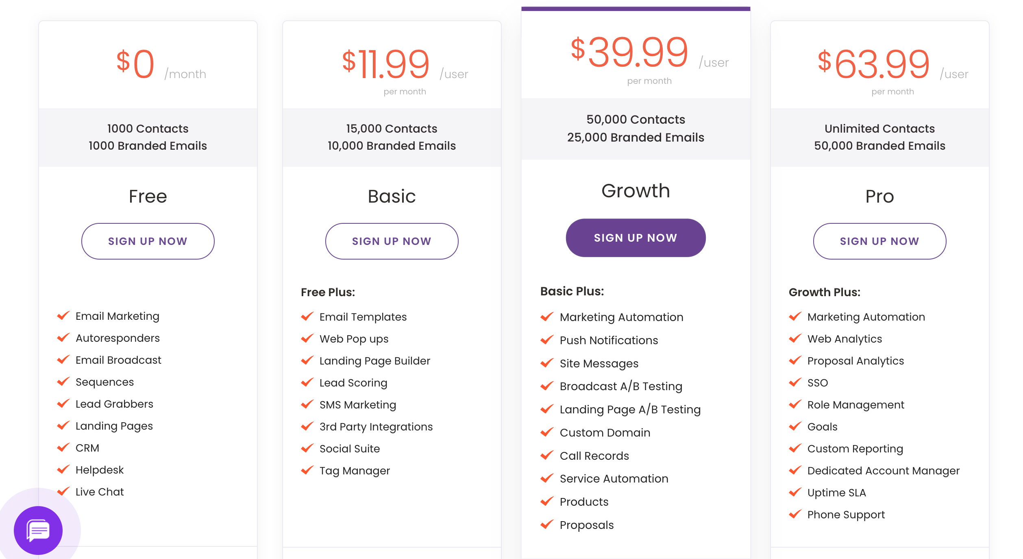This screenshot has width=1023, height=559.
Task: Click the checkmark beside Email Marketing
Action: (x=63, y=316)
